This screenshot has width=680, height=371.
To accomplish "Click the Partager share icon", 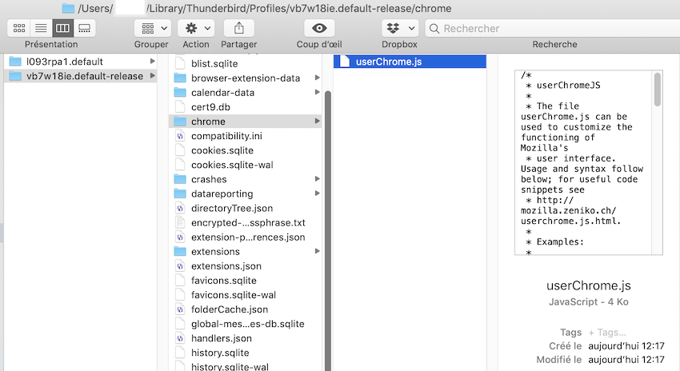I will [239, 28].
